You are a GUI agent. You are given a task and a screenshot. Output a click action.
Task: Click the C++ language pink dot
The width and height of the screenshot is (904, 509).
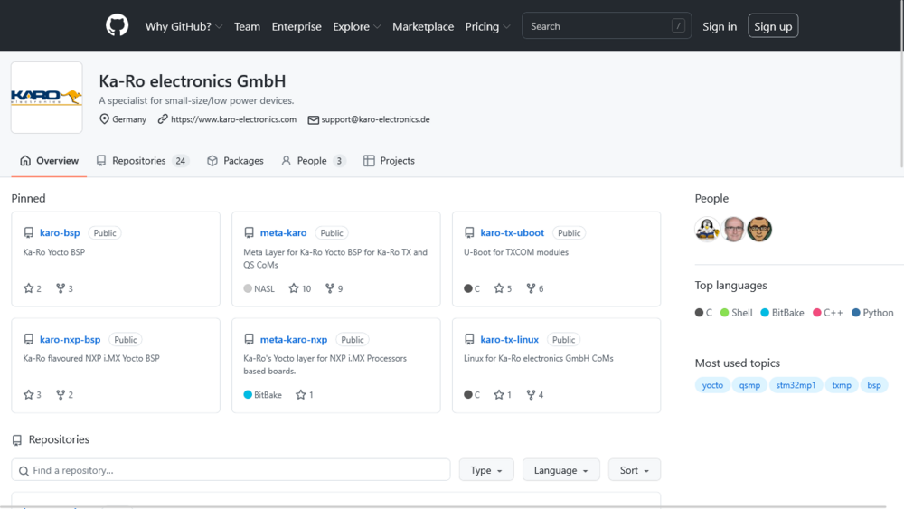pyautogui.click(x=817, y=313)
